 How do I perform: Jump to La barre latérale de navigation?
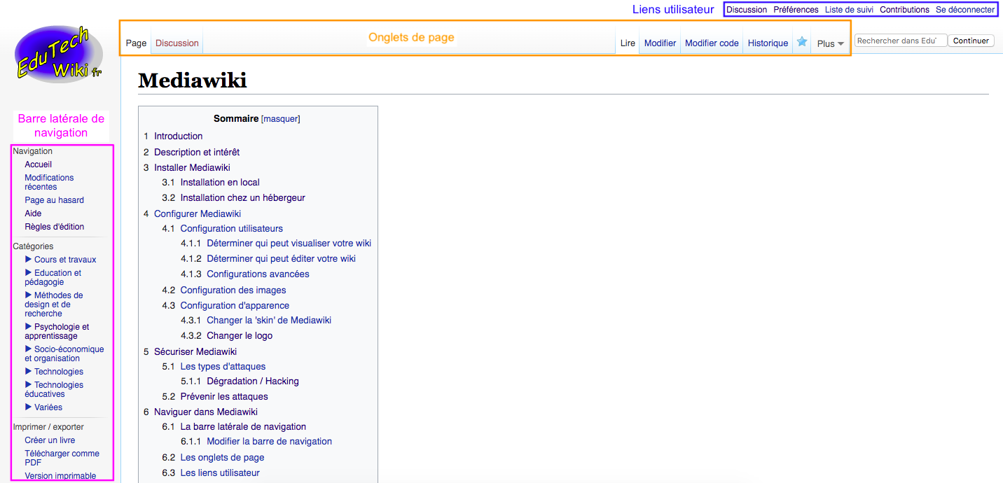tap(243, 426)
